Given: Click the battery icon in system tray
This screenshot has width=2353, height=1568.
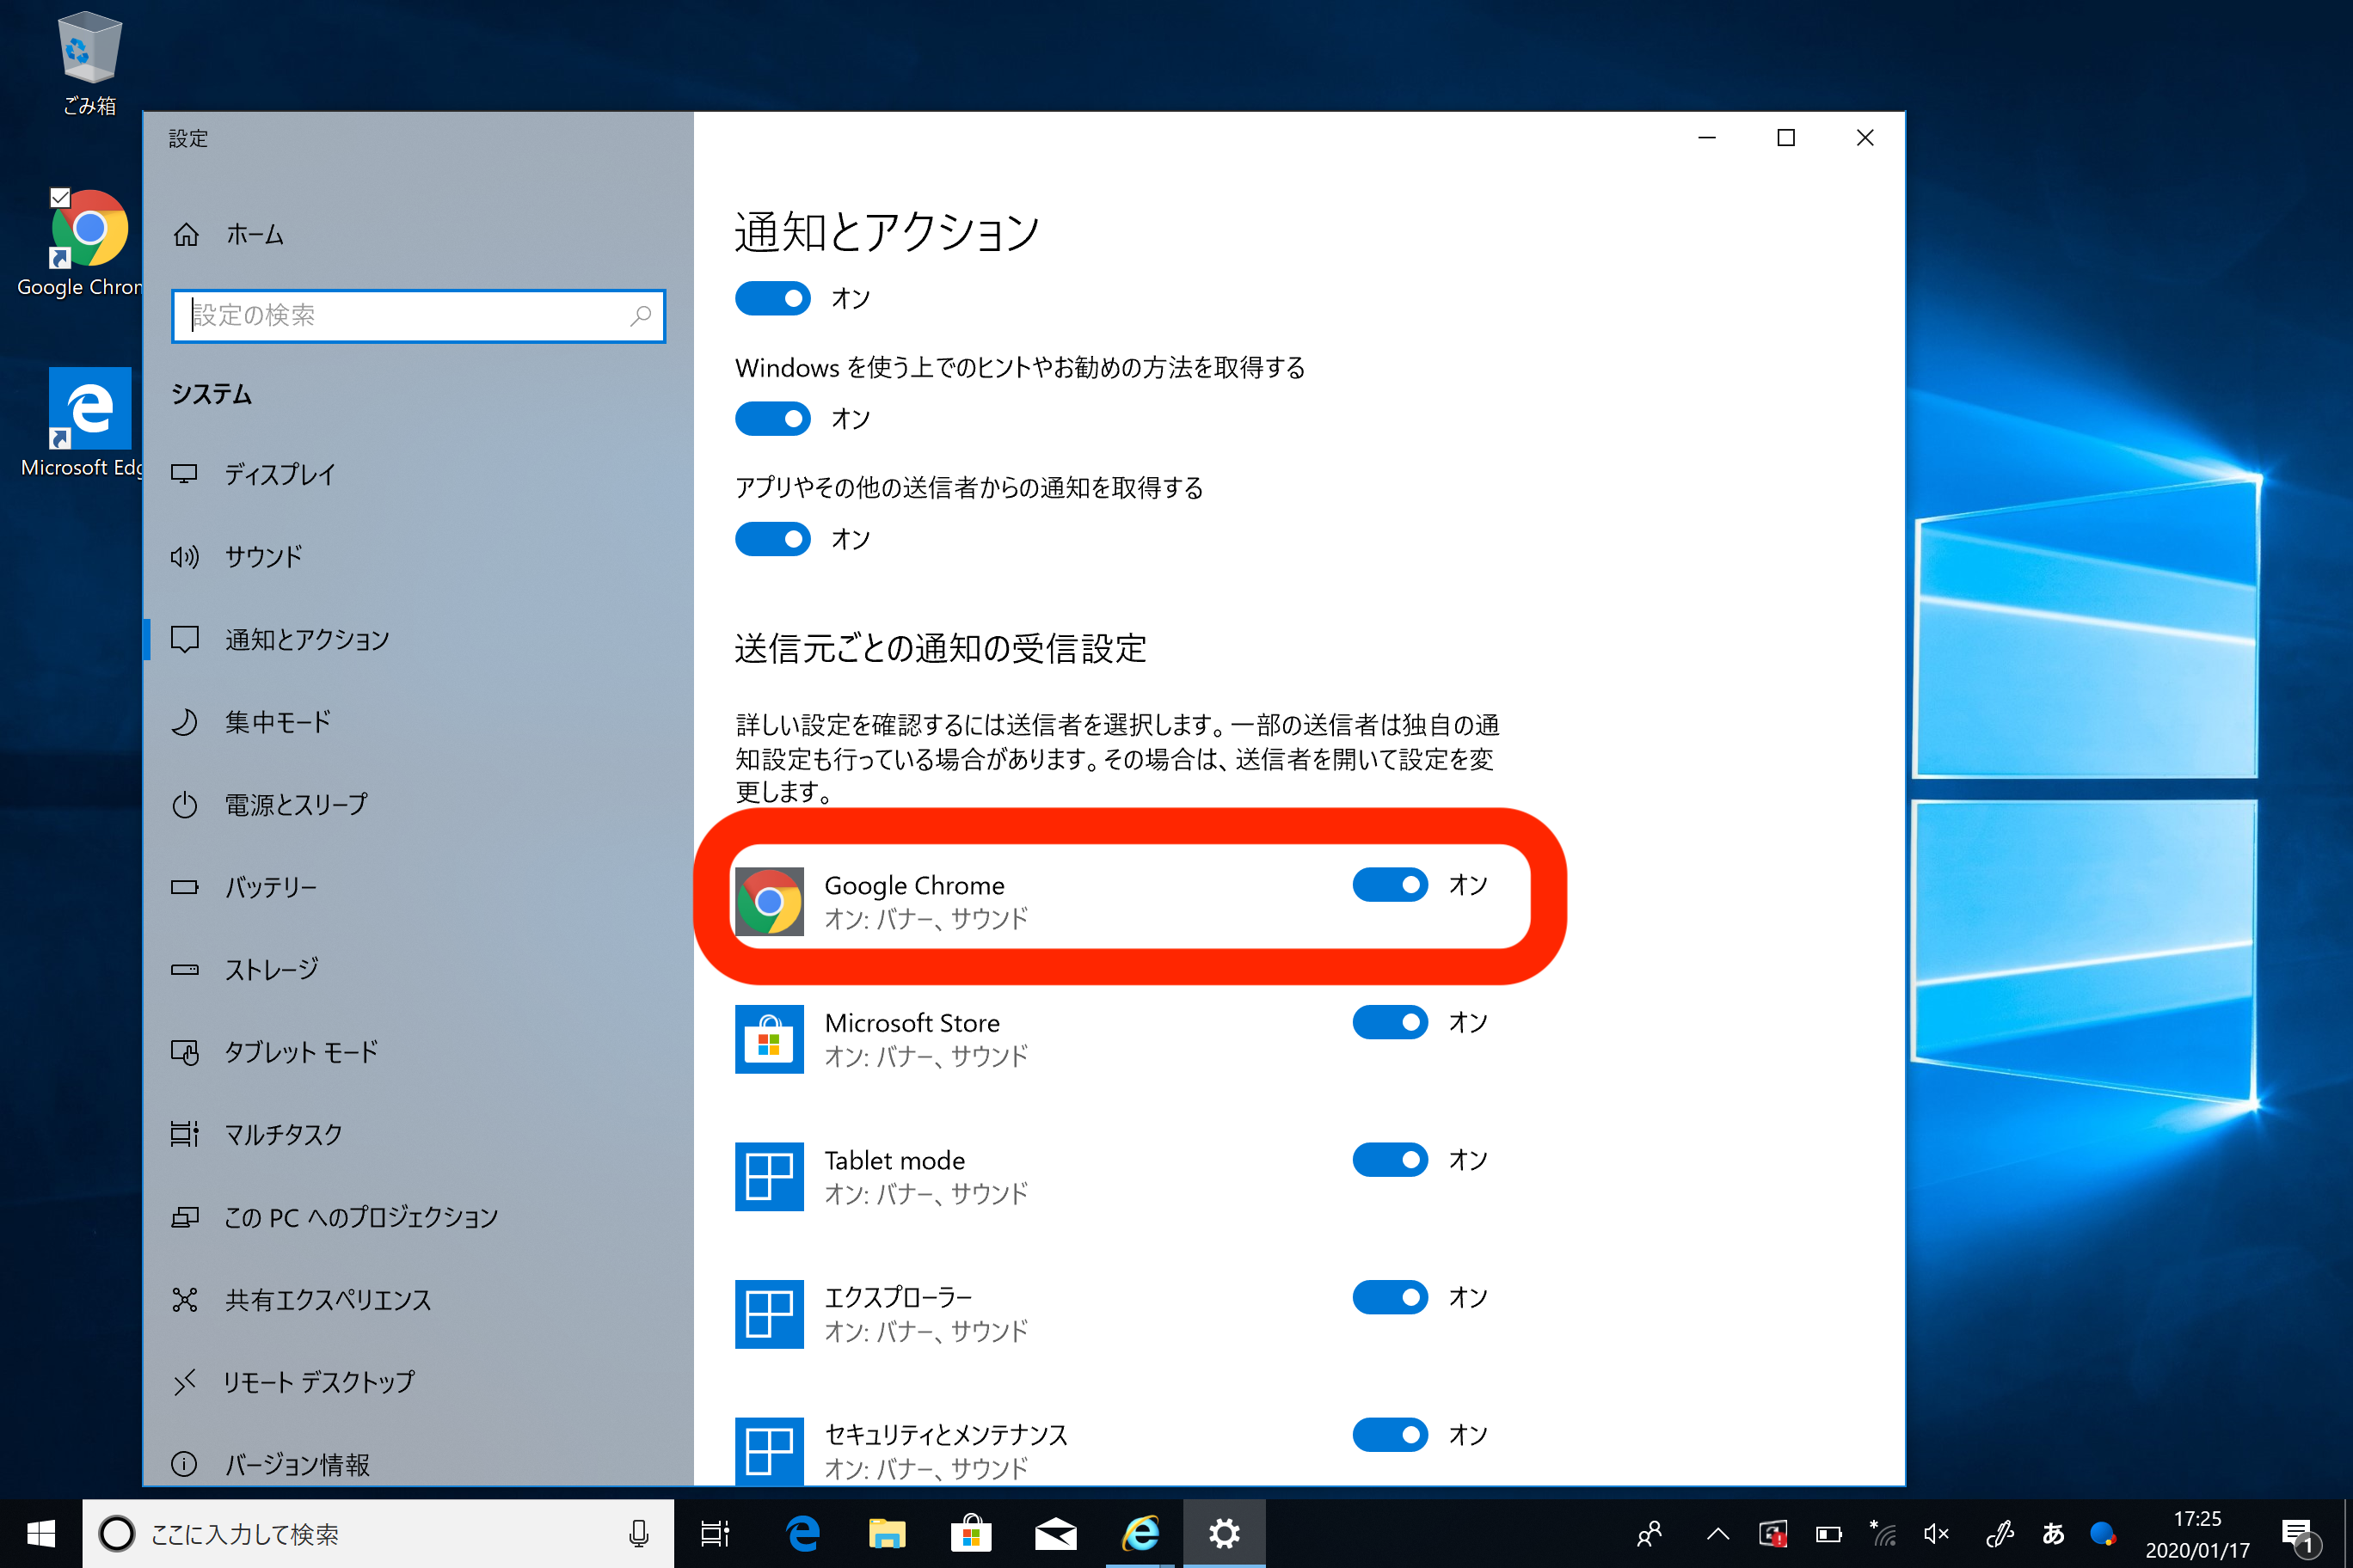Looking at the screenshot, I should (x=1828, y=1534).
